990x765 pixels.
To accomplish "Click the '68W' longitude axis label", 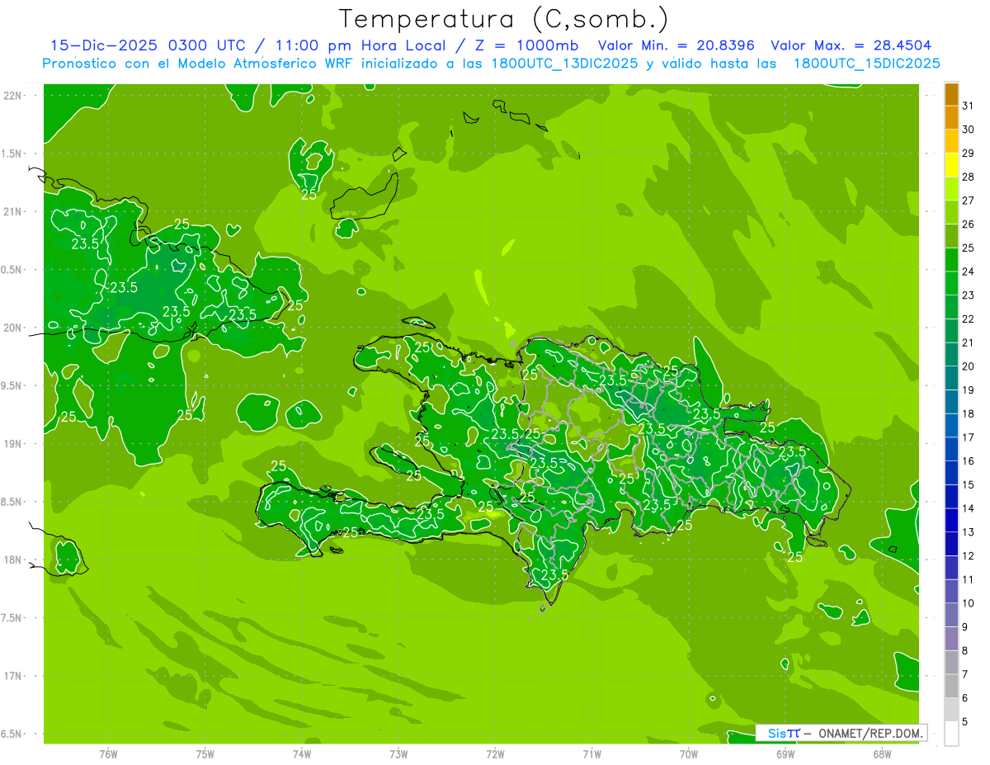I will click(x=882, y=753).
